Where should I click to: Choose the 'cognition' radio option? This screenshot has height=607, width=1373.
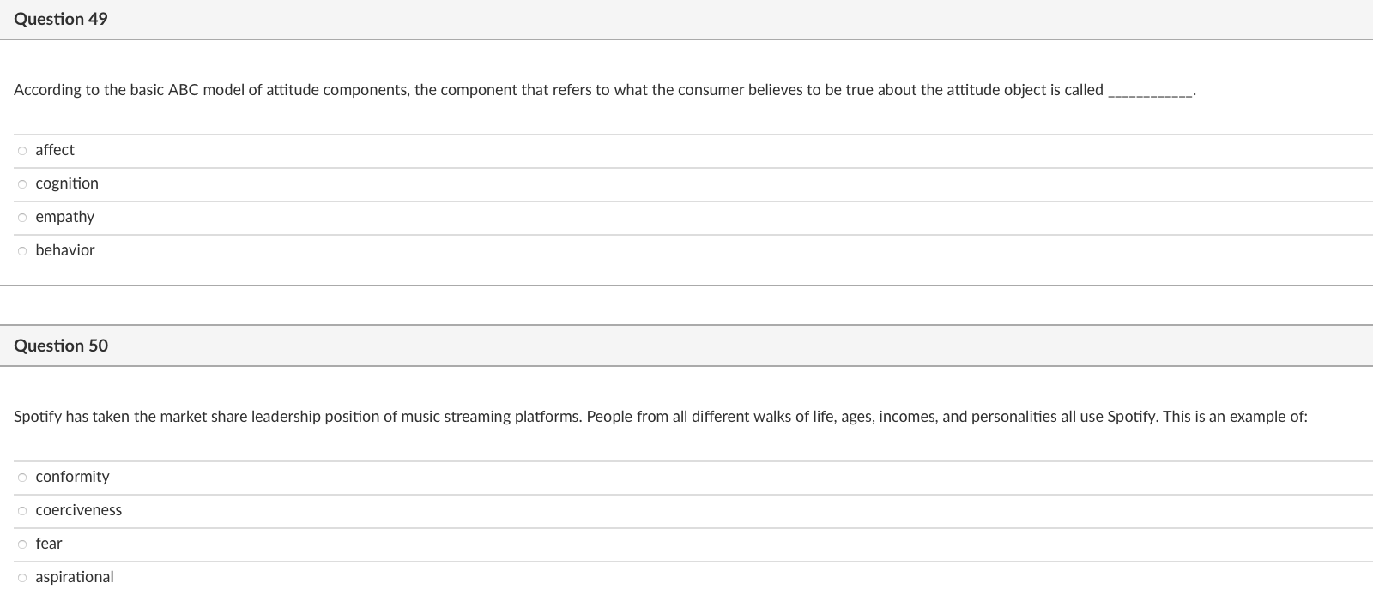click(22, 184)
